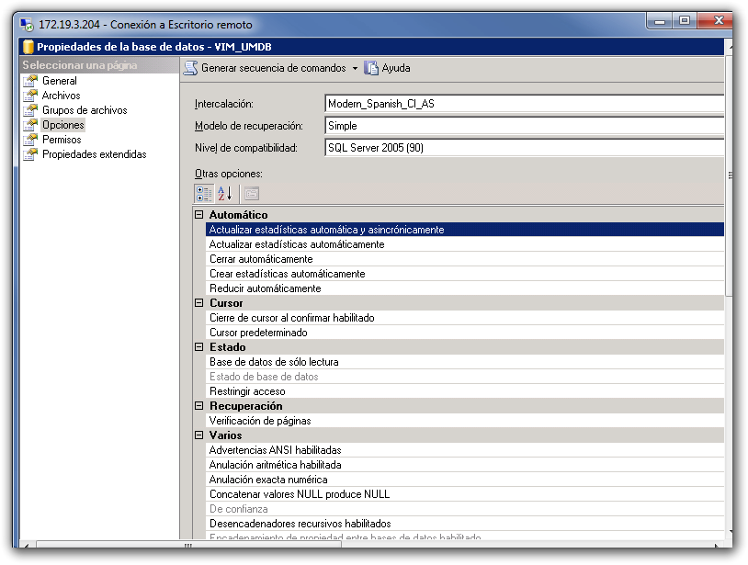Open the Propiedades extendidas page
Screen dimensions: 748x565
pos(94,154)
